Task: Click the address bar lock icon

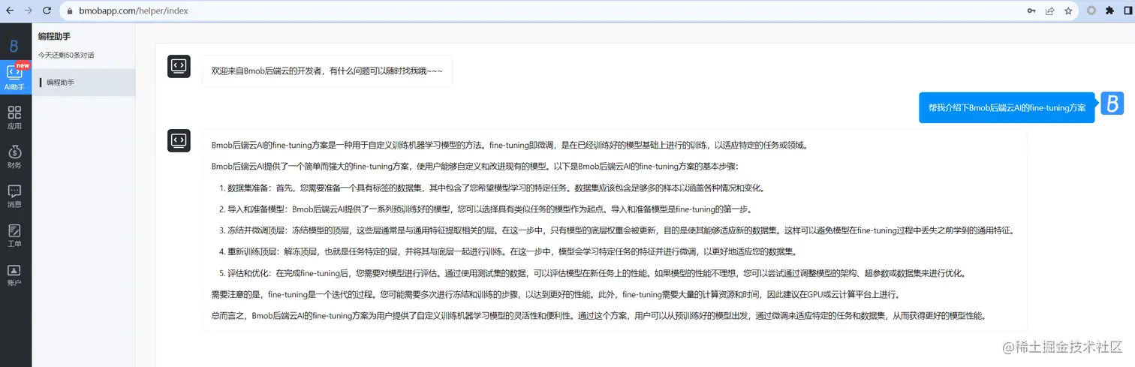Action: 69,11
